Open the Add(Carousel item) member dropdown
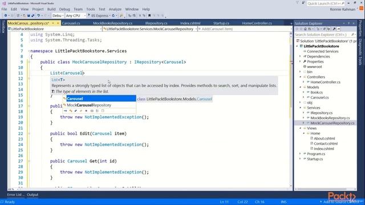This screenshot has width=365, height=205. (245, 29)
